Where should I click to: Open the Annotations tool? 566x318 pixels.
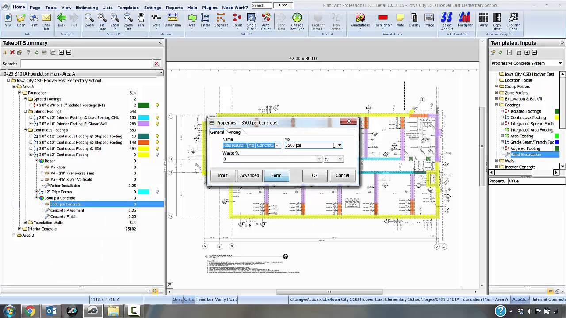pos(360,19)
